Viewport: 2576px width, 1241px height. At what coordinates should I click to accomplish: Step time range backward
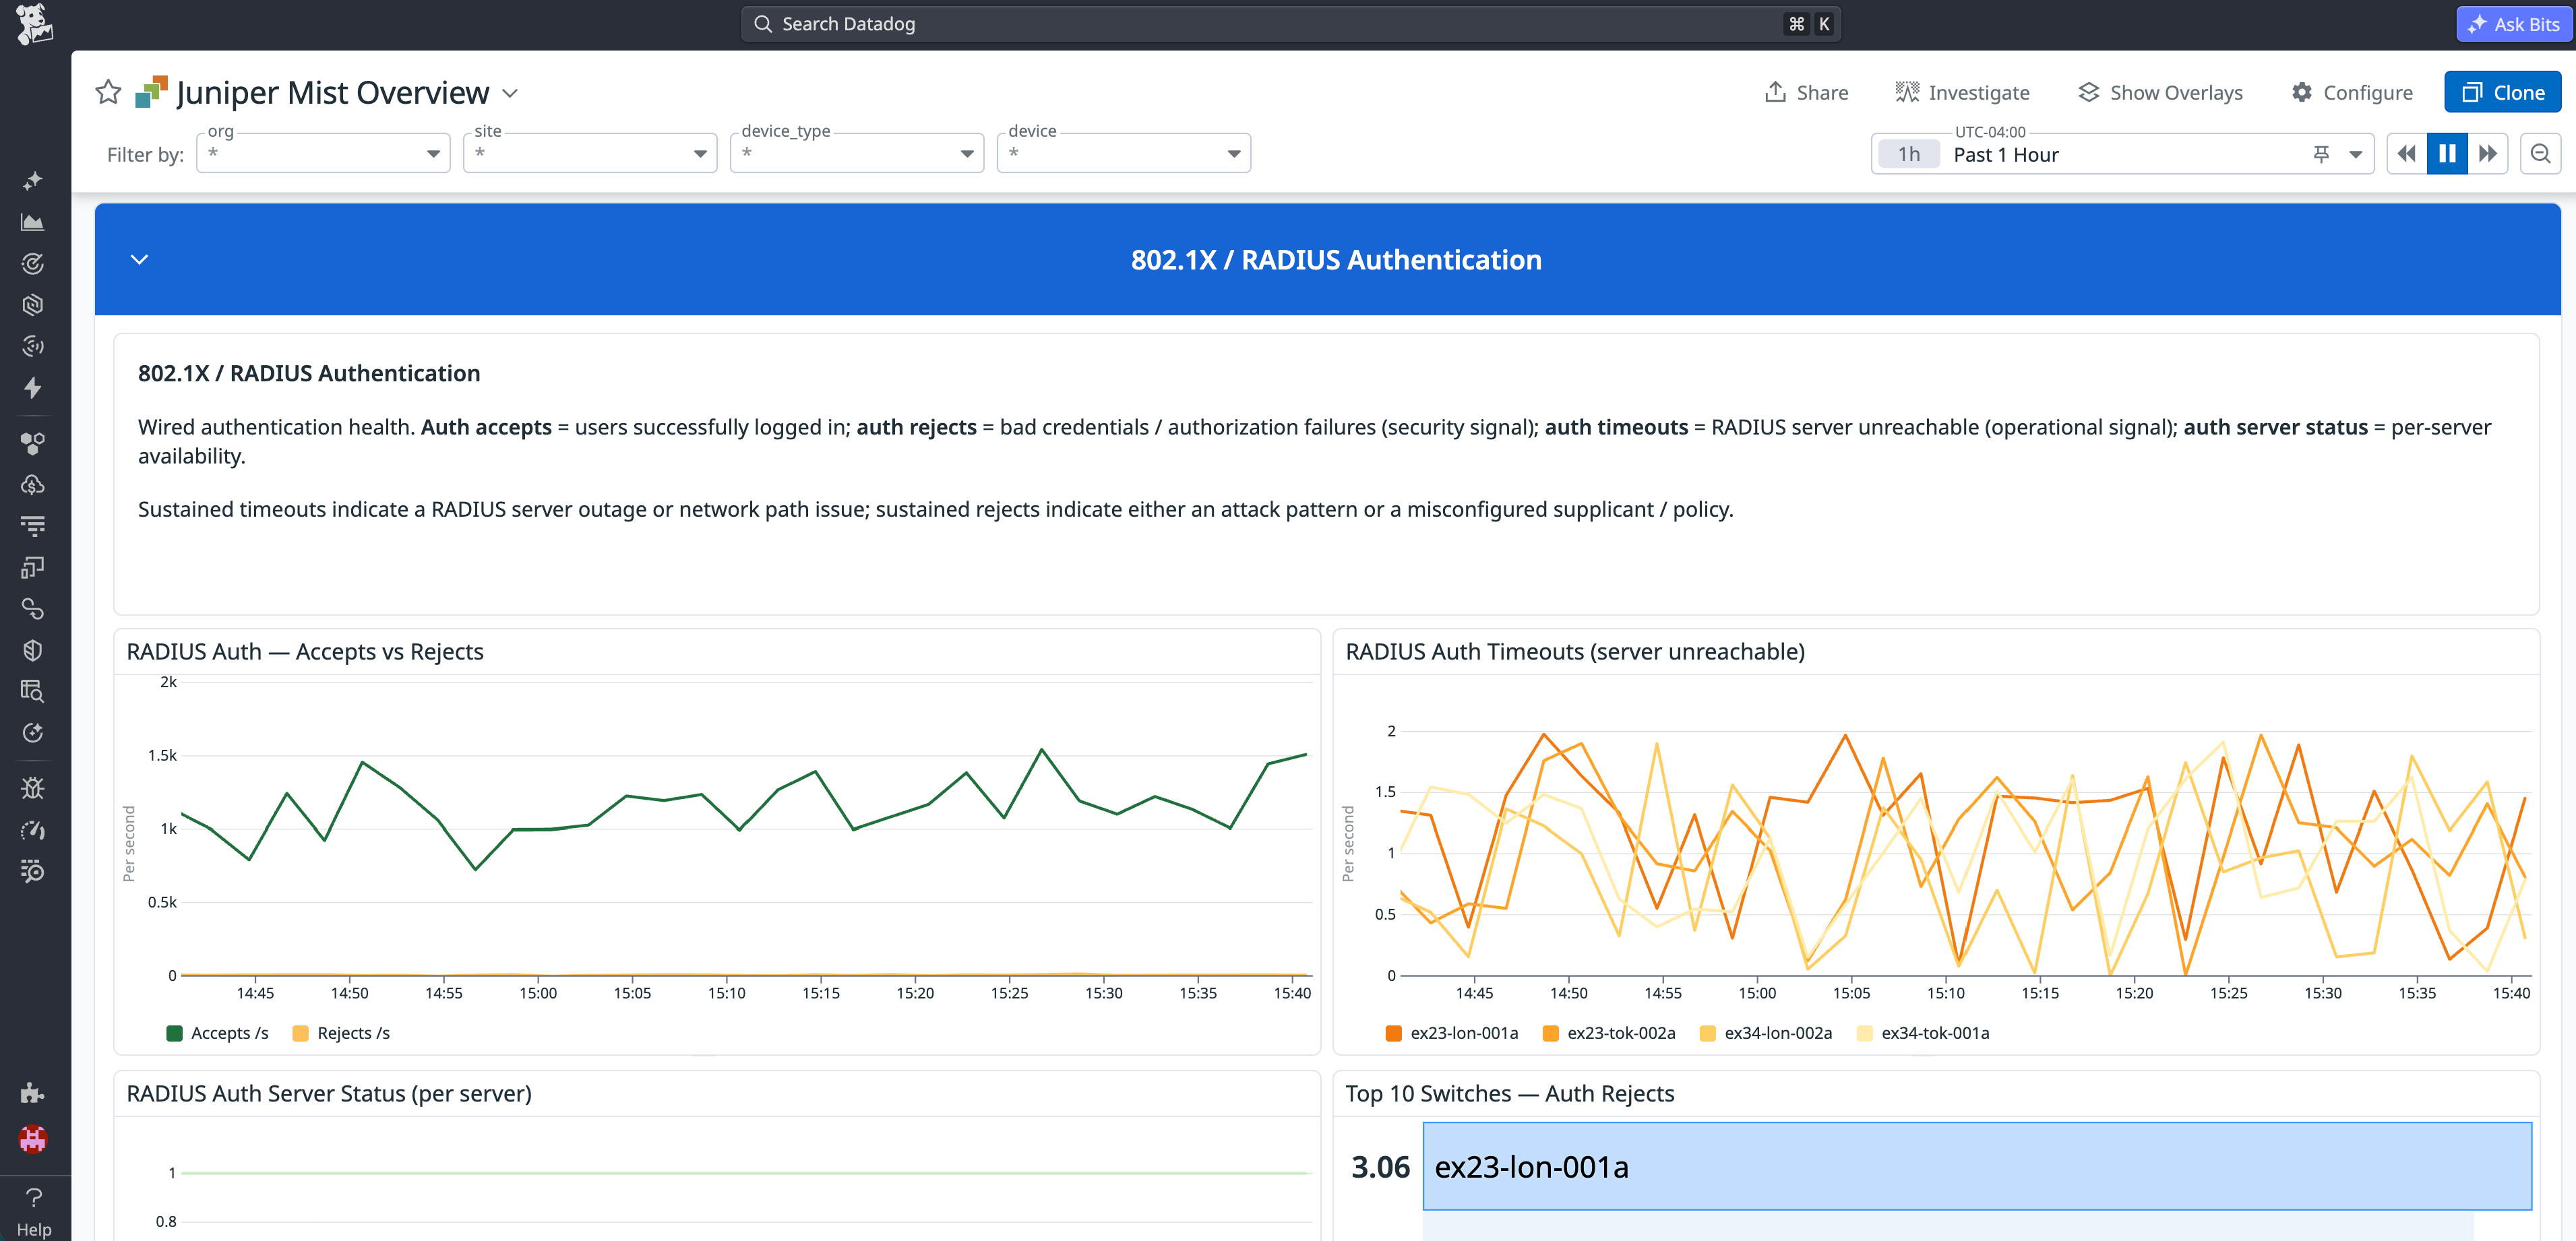[2407, 154]
